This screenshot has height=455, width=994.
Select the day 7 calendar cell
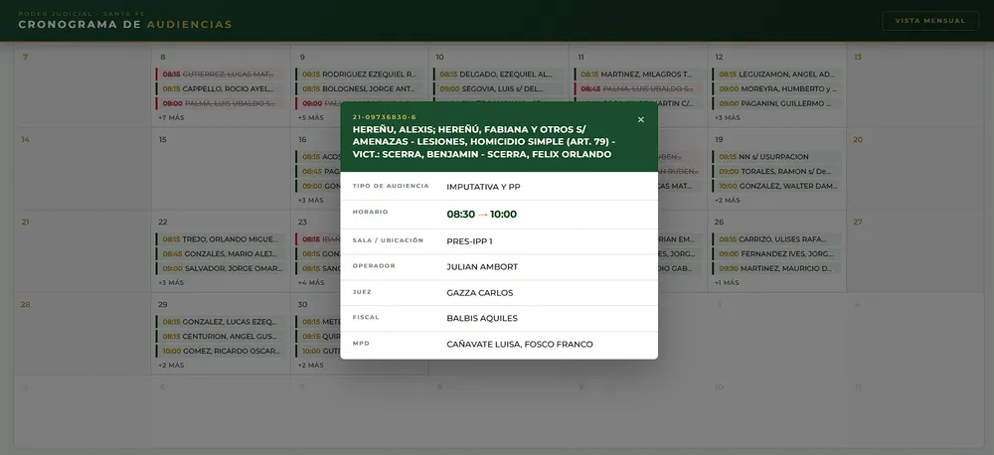click(82, 86)
